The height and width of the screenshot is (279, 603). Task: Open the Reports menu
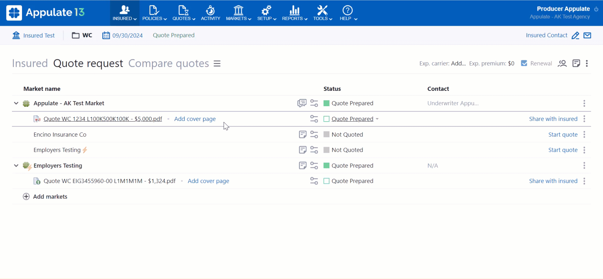coord(295,13)
